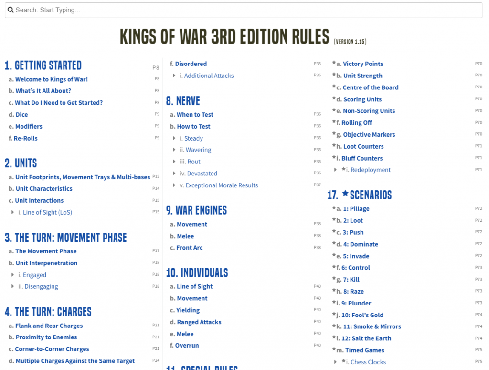The height and width of the screenshot is (370, 489).
Task: Click the star icon beside Loot Counters
Action: coord(334,146)
